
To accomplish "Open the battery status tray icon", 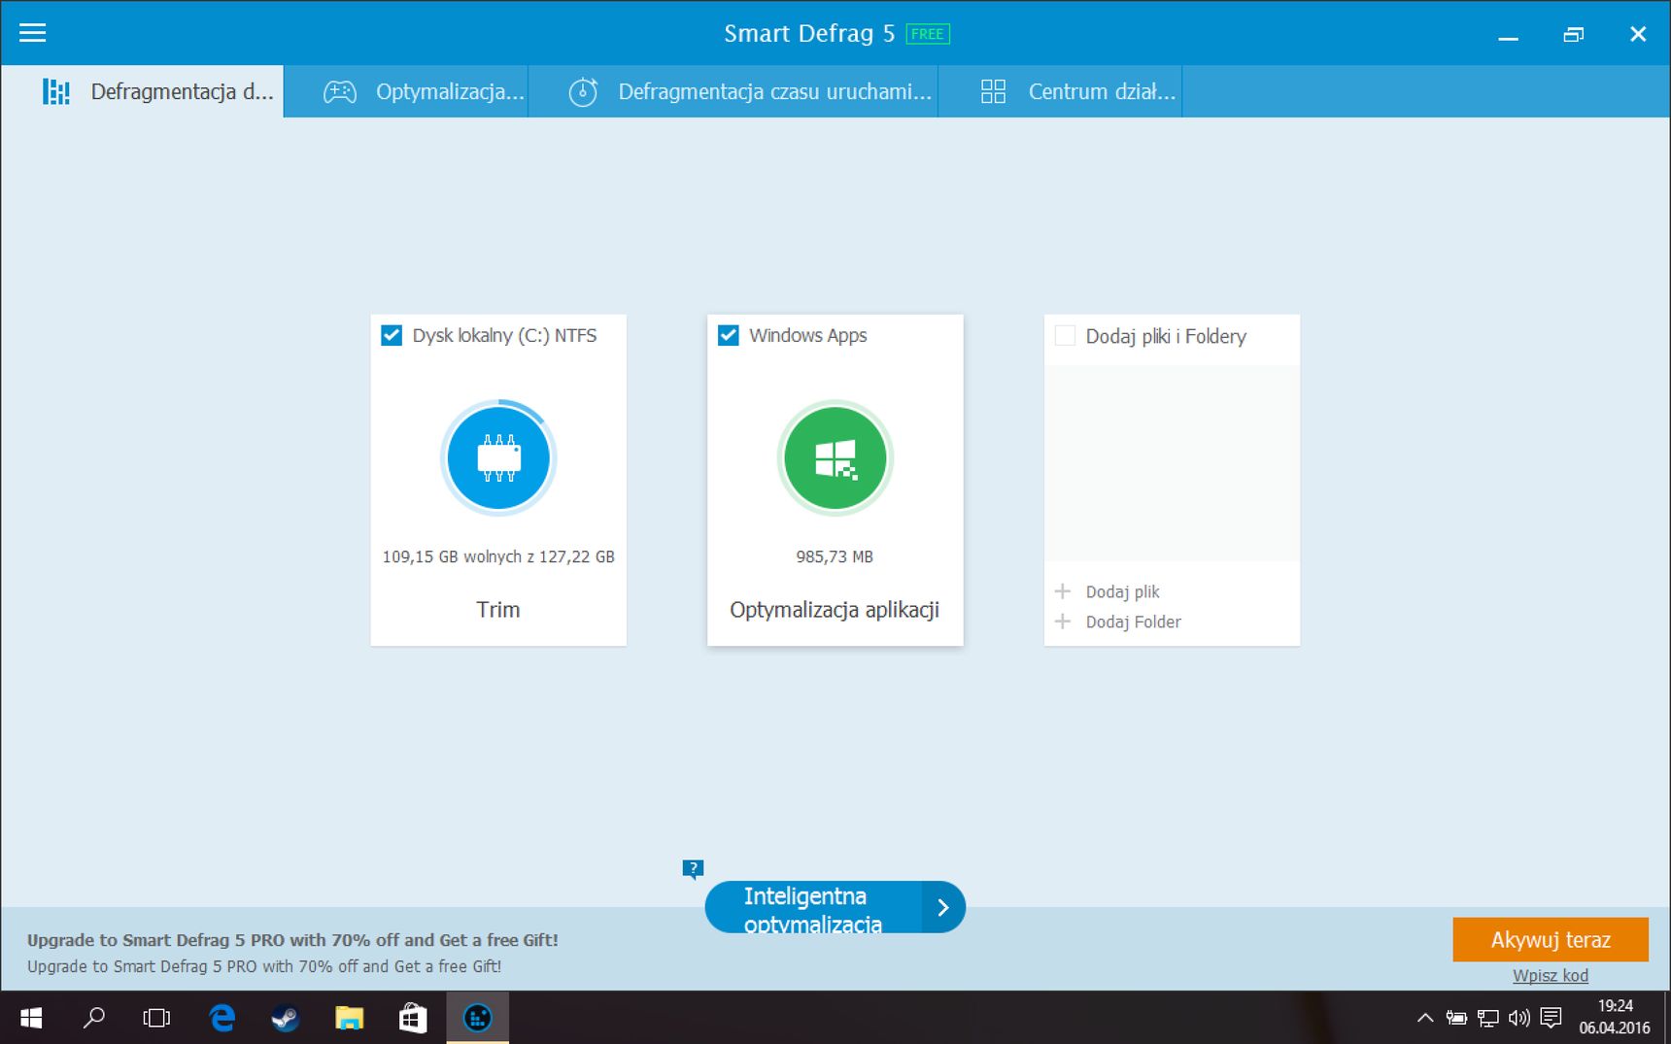I will 1456,1018.
